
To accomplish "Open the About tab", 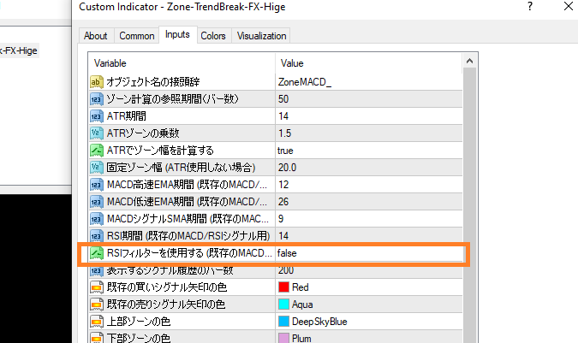I will pyautogui.click(x=95, y=36).
